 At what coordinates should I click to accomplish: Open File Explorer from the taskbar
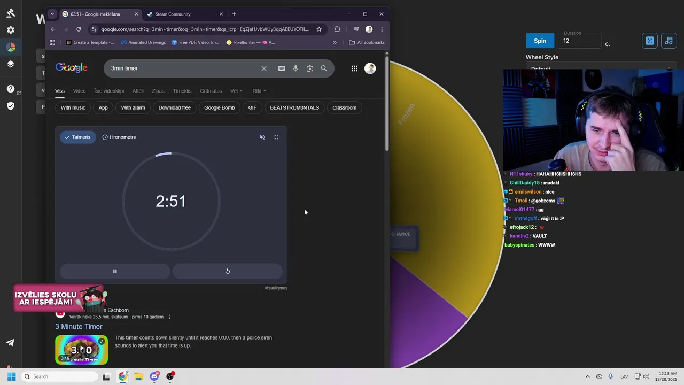click(138, 376)
